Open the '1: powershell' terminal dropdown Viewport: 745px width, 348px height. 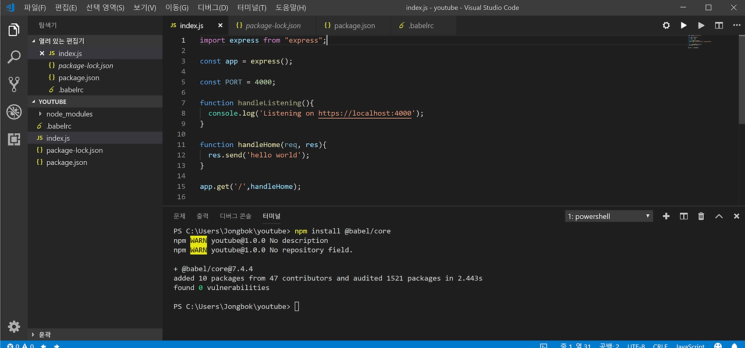pyautogui.click(x=609, y=216)
